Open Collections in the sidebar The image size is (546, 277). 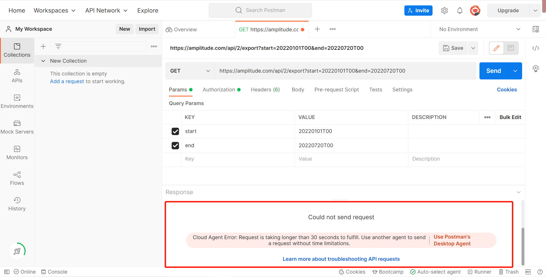[x=17, y=50]
